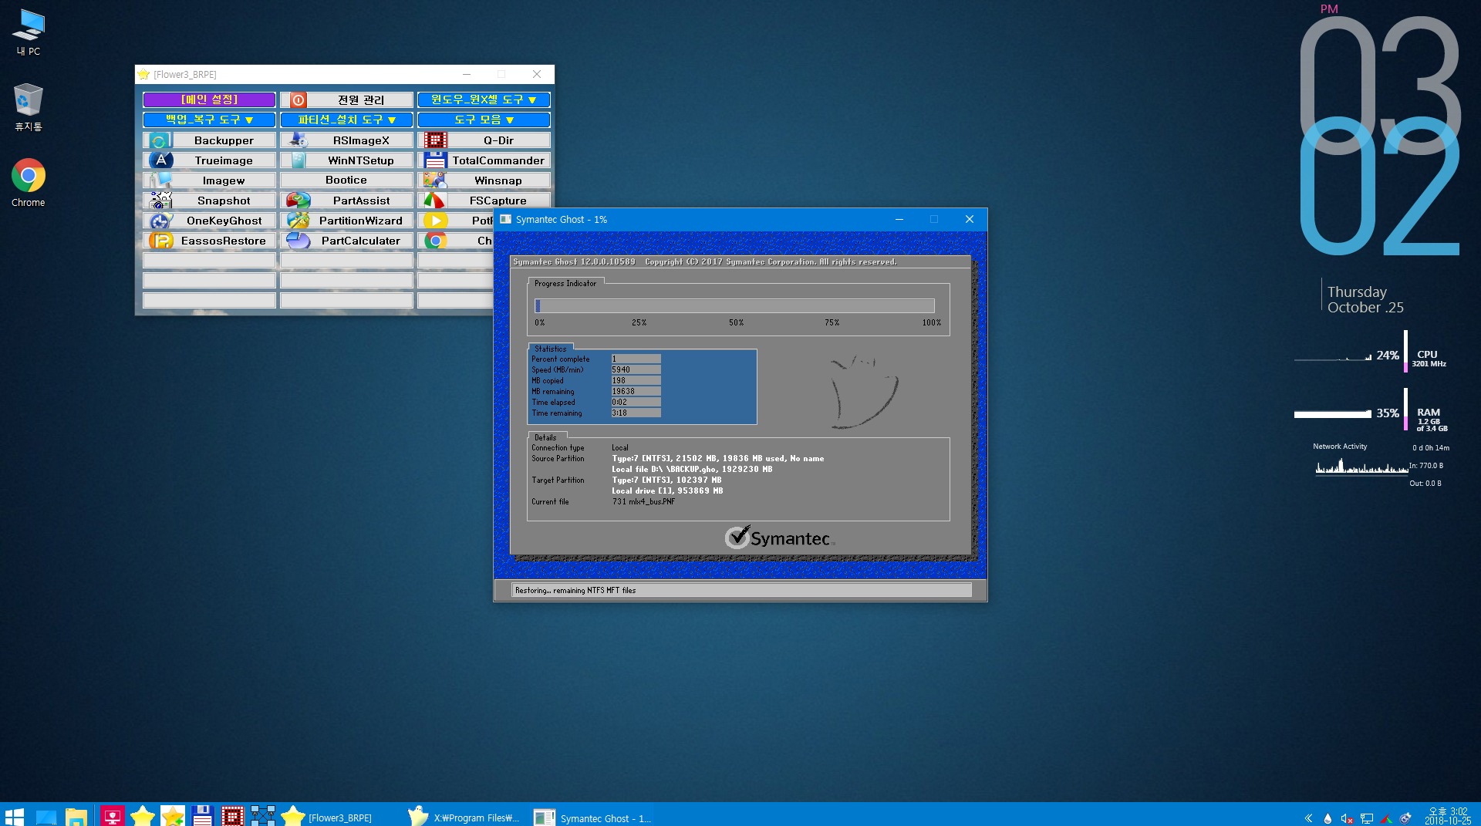Click the blue desktop taskbar icon next to Start

tap(46, 816)
